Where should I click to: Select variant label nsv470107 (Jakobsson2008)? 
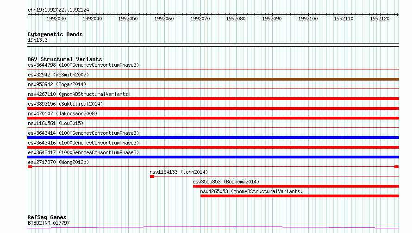click(62, 113)
